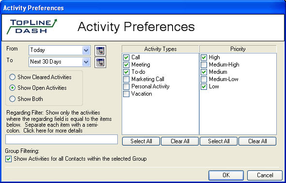Expand the To date dropdown
The image size is (286, 183).
[x=86, y=62]
